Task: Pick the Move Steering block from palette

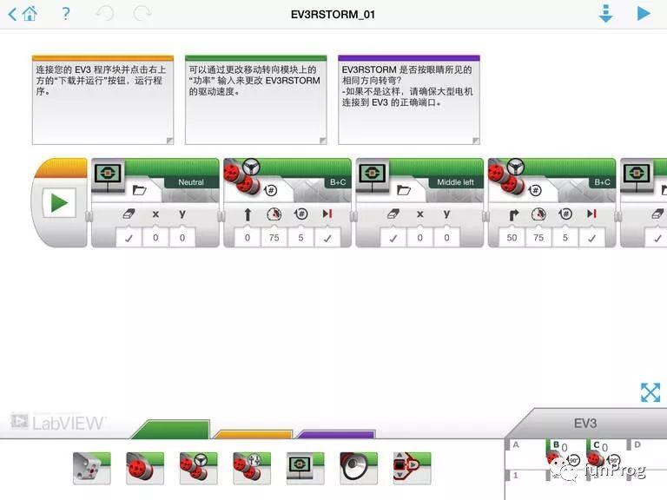Action: pos(198,468)
